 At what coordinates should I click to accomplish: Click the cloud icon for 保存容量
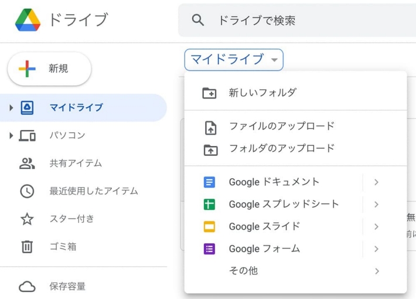pos(27,287)
